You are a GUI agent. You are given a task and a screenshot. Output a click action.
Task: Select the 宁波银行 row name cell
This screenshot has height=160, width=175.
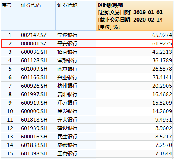(76, 35)
